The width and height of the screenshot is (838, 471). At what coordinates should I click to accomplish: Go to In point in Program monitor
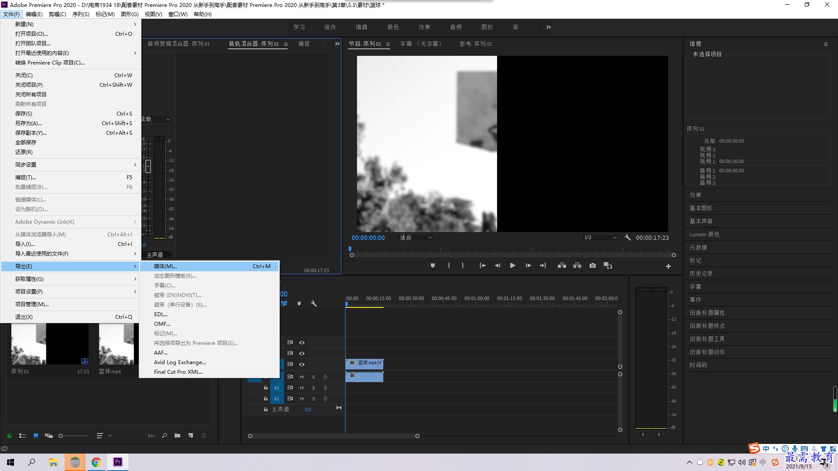(482, 266)
